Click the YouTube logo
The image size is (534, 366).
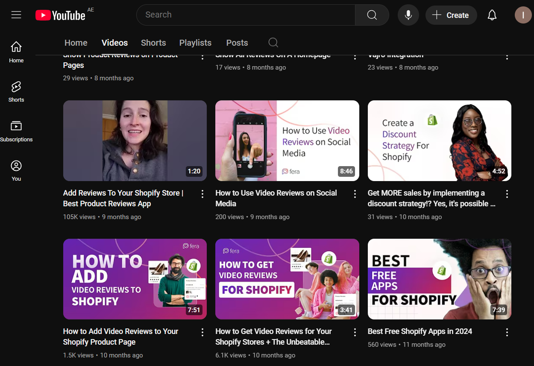60,15
